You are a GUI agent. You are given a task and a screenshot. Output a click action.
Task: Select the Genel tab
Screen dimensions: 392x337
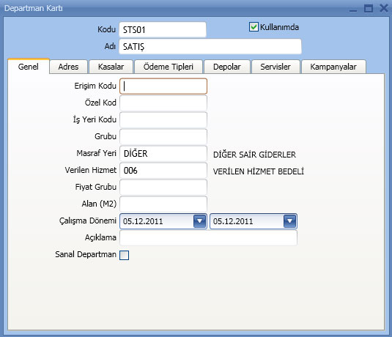(29, 67)
